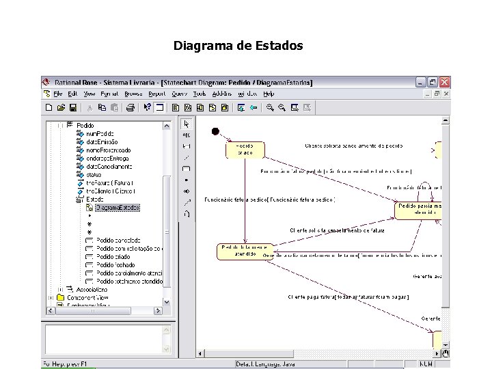The width and height of the screenshot is (492, 369).
Task: Open the View menu
Action: (x=89, y=94)
